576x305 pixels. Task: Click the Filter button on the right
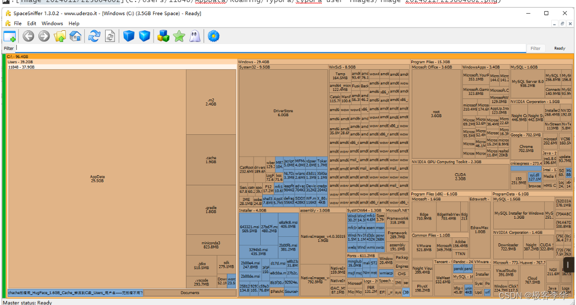pos(535,48)
